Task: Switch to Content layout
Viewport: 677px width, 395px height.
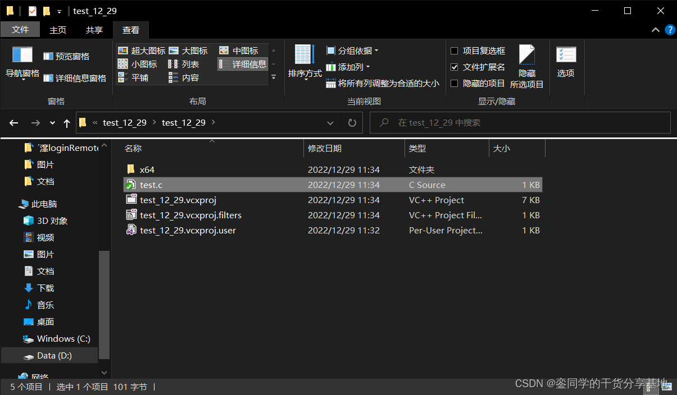Action: (184, 77)
